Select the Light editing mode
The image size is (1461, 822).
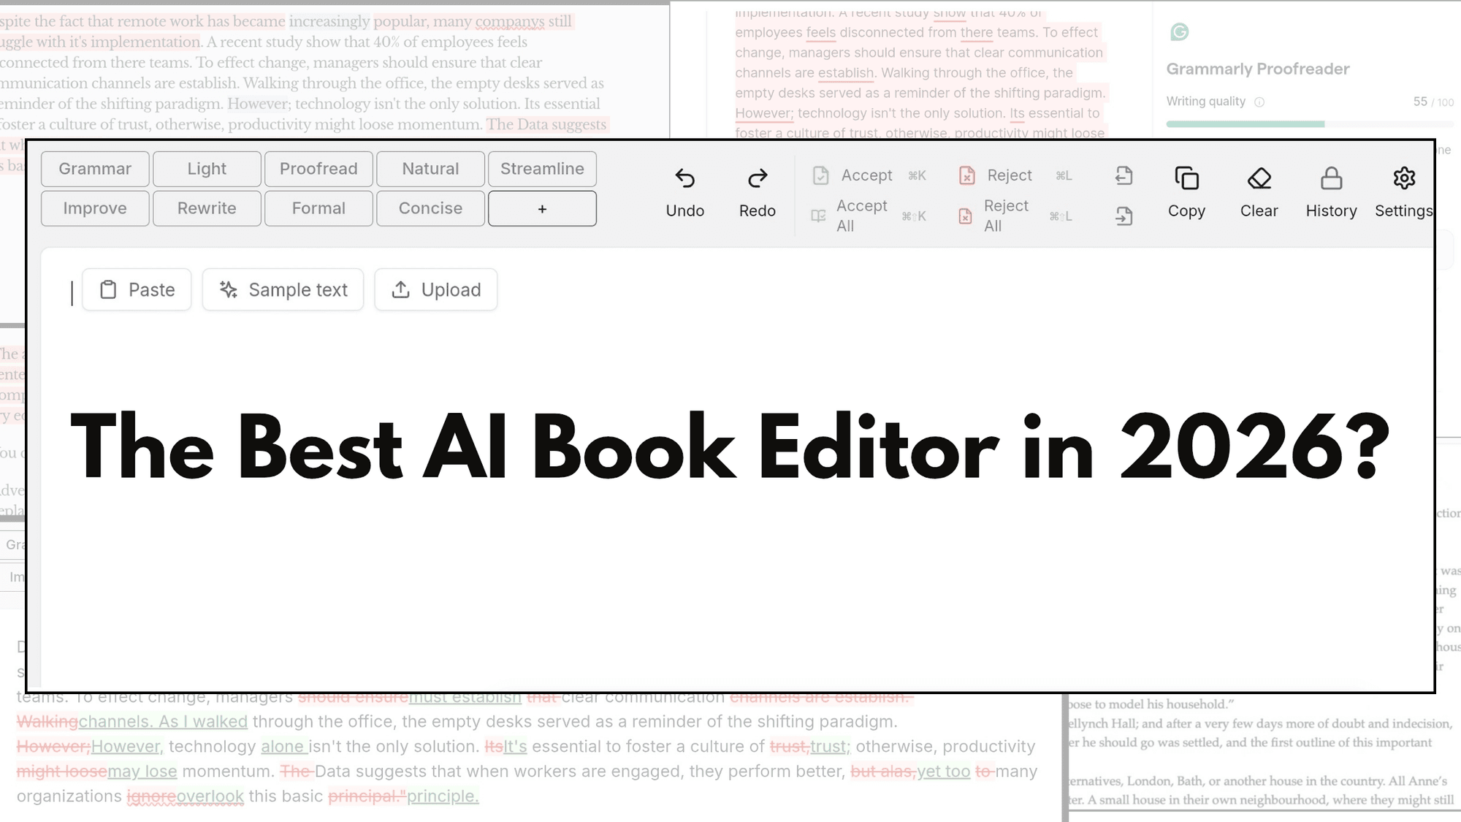click(x=207, y=169)
